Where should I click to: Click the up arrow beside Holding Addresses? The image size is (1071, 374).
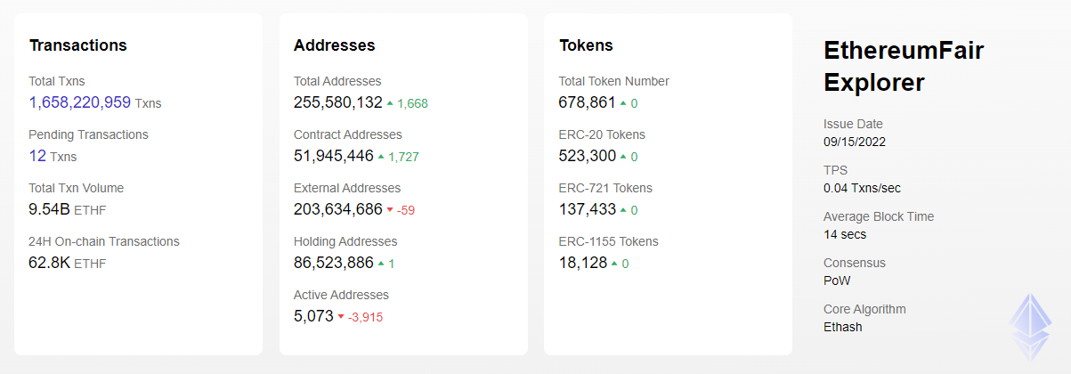point(381,264)
